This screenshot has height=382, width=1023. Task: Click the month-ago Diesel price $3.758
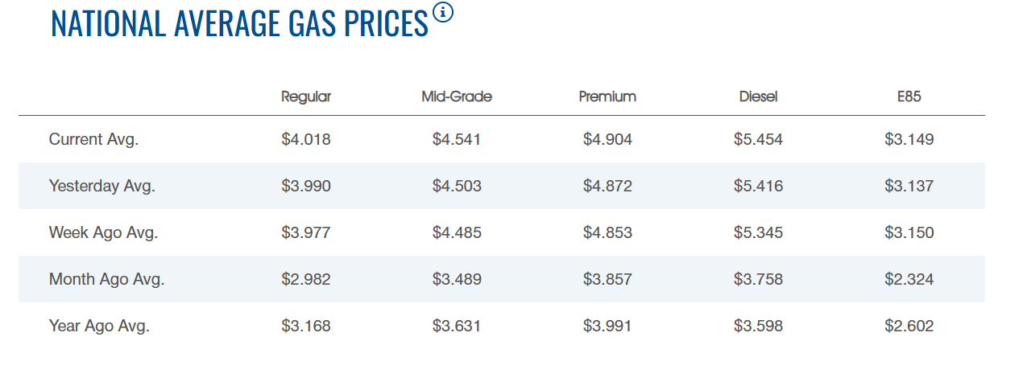click(758, 279)
